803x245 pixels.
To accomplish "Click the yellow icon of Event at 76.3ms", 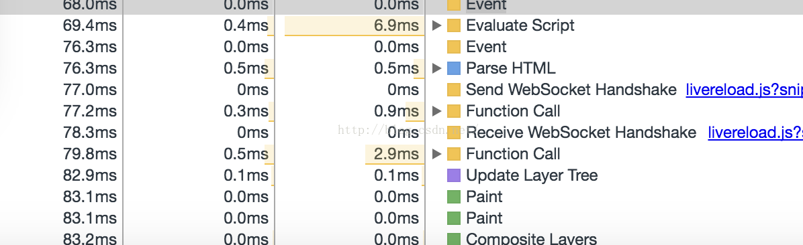I will coord(453,47).
